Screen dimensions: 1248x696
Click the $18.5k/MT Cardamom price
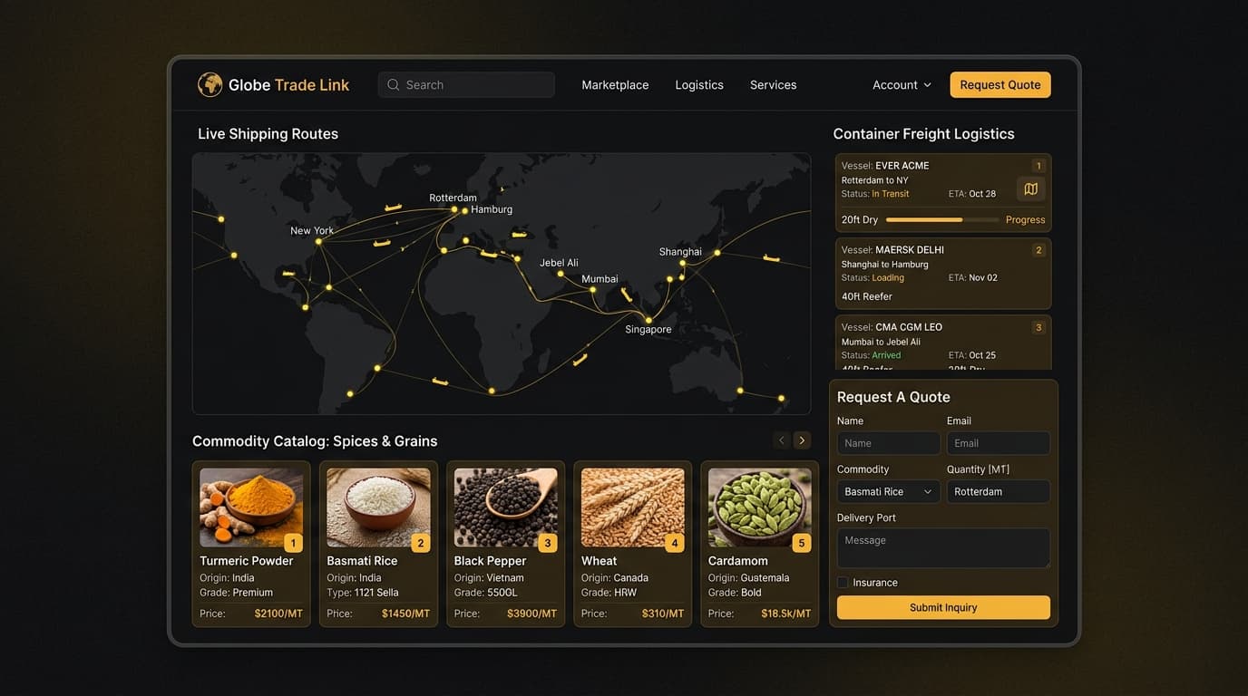(786, 614)
